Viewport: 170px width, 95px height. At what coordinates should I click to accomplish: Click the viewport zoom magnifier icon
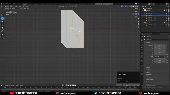click(138, 19)
